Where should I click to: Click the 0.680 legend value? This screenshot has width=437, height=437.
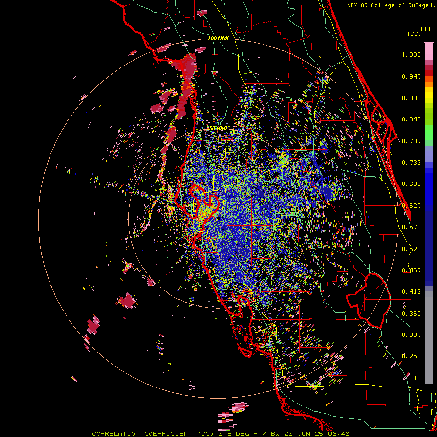[411, 184]
